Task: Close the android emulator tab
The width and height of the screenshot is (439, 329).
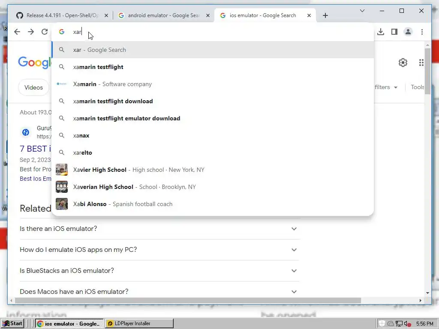Action: point(208,15)
